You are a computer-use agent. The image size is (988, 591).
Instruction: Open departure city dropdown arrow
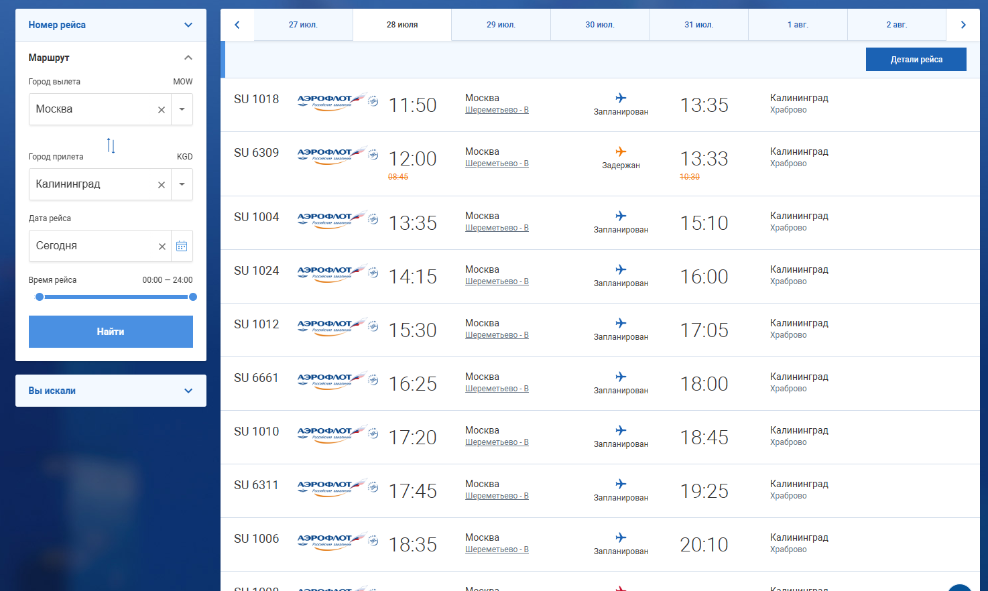point(182,109)
